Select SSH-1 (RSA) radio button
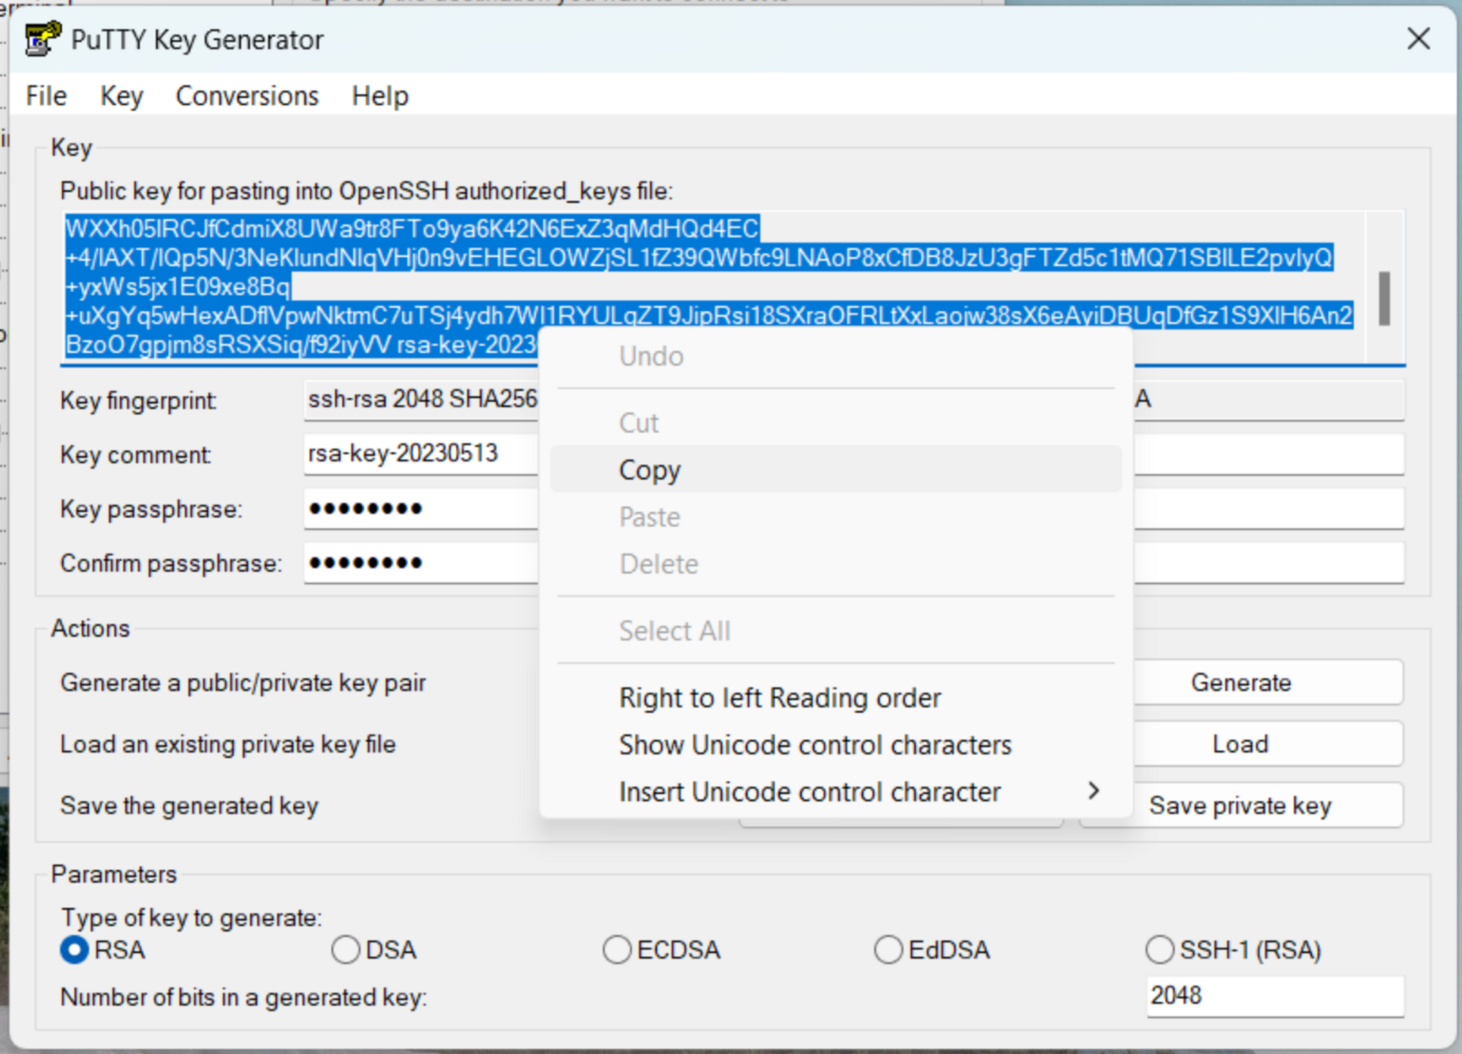Screen dimensions: 1462x1054 click(1159, 950)
